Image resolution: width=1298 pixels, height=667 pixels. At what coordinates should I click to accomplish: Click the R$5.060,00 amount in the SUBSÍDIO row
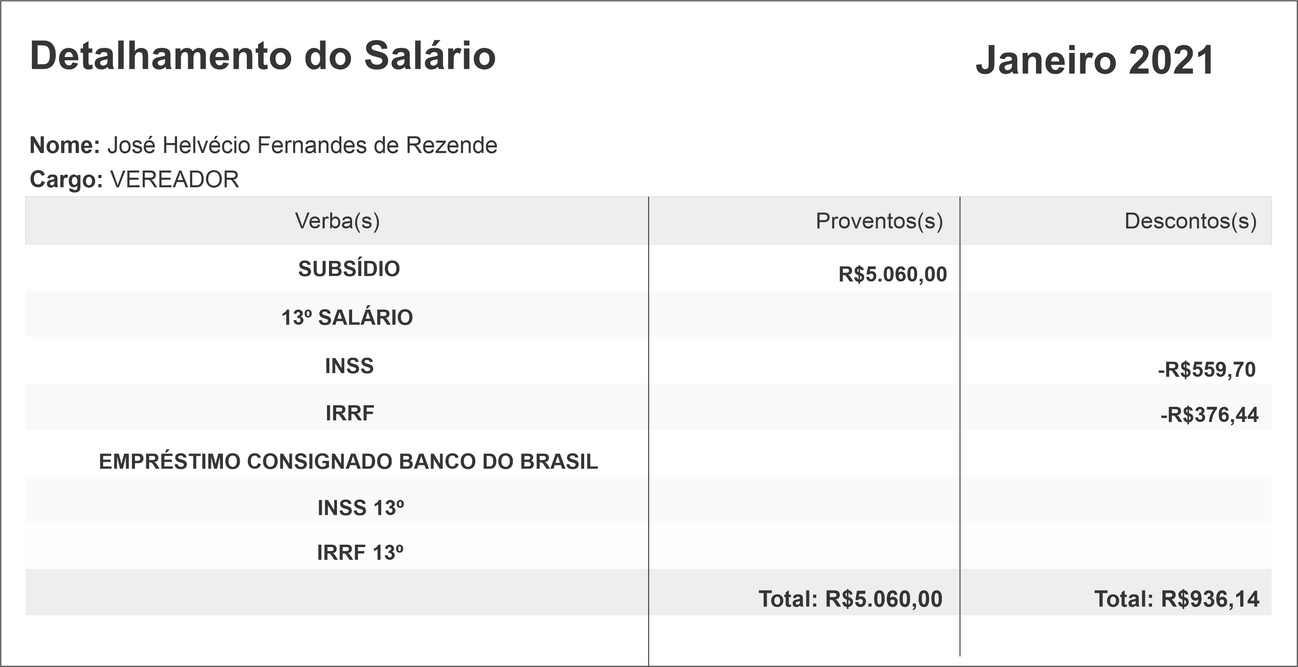pos(892,275)
